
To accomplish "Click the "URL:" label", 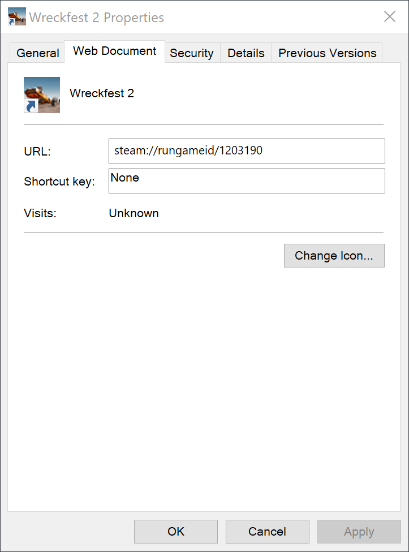I will pos(37,152).
